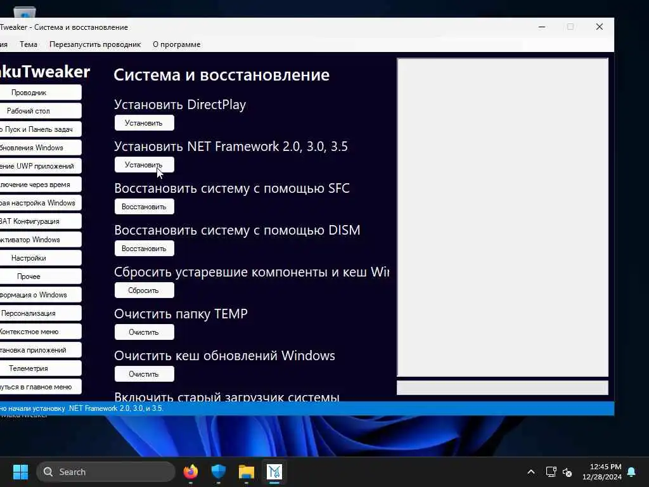Open the Прочее section
Image resolution: width=649 pixels, height=487 pixels.
[x=41, y=276]
